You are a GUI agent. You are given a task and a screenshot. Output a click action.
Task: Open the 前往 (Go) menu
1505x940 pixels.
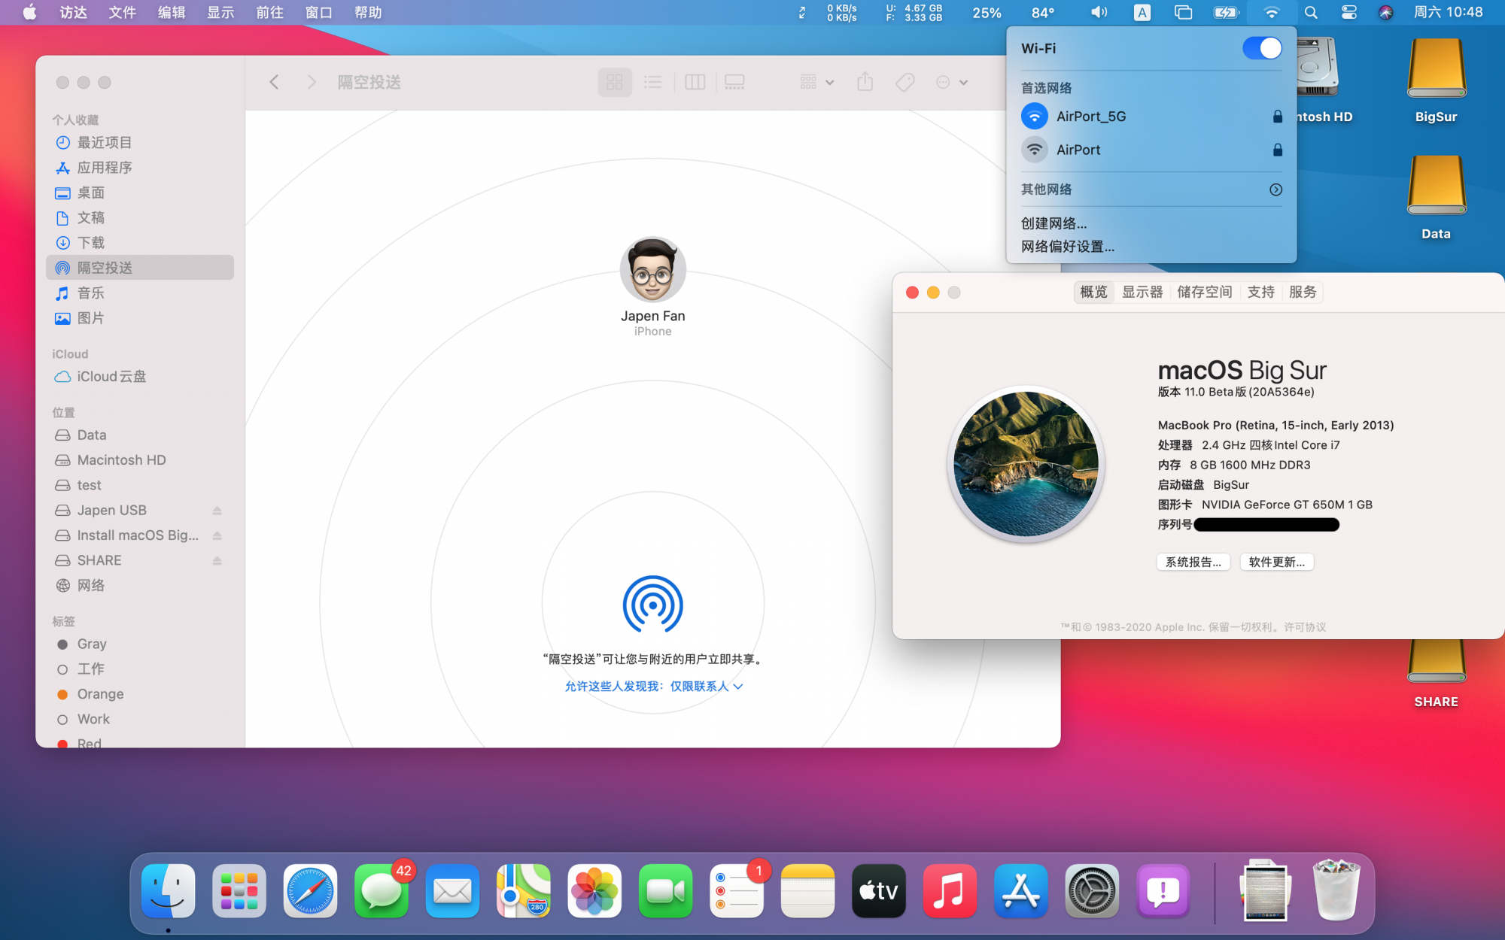(x=269, y=12)
